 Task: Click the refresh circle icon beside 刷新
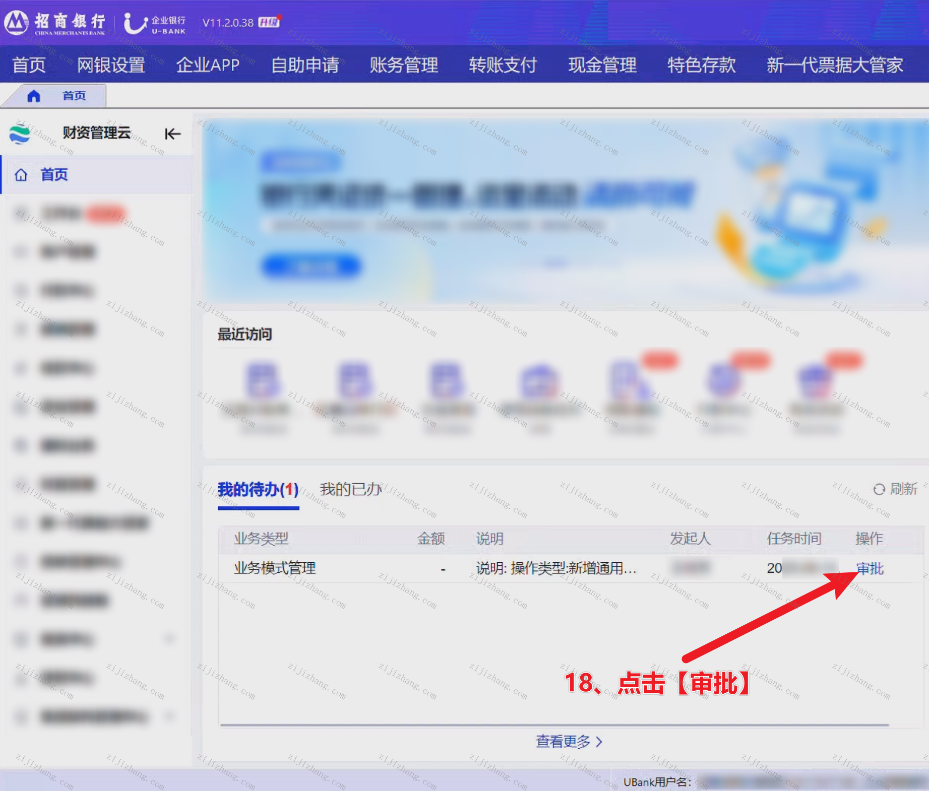[x=879, y=489]
